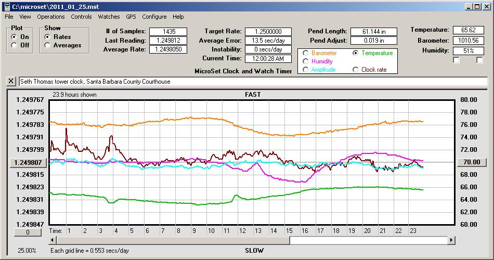Select the Clock rate graph option
494x260 pixels.
pos(355,69)
